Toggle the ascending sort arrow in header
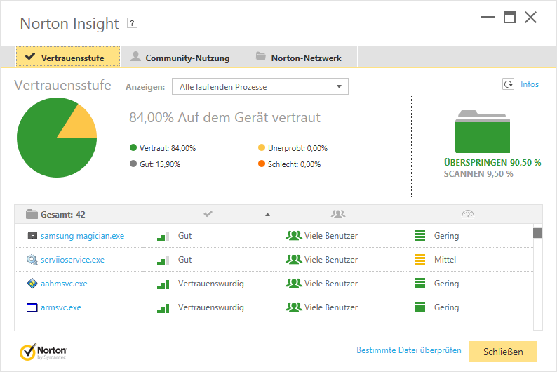 (267, 215)
